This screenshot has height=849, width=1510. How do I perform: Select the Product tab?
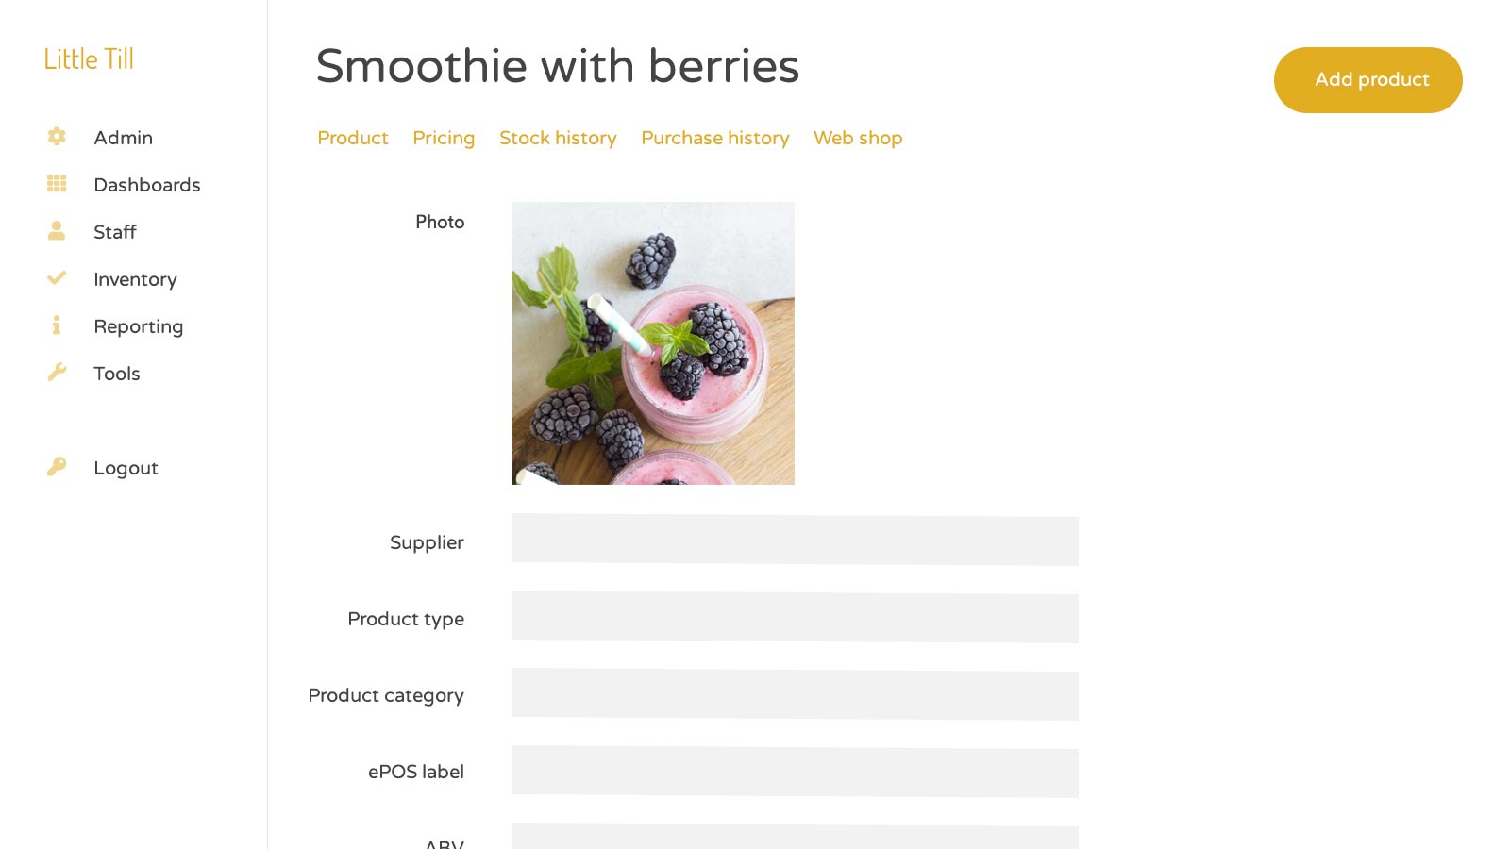(353, 138)
